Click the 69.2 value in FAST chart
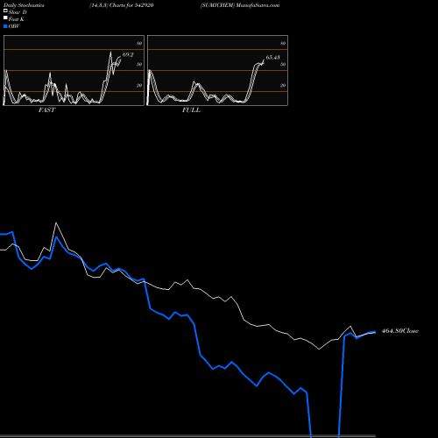The width and height of the screenshot is (438, 438). 128,54
